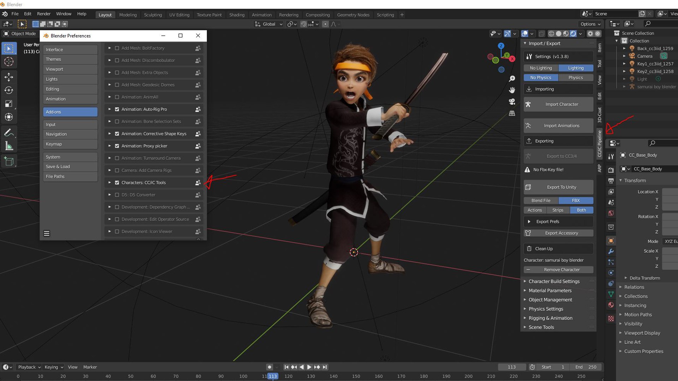Image resolution: width=678 pixels, height=381 pixels.
Task: Open the Options dropdown in header
Action: click(590, 24)
